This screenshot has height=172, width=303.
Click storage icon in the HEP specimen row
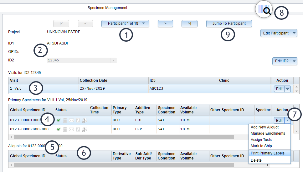65,129
